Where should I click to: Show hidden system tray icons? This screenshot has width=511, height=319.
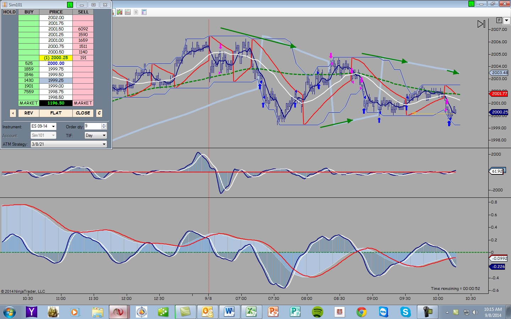[x=447, y=312]
